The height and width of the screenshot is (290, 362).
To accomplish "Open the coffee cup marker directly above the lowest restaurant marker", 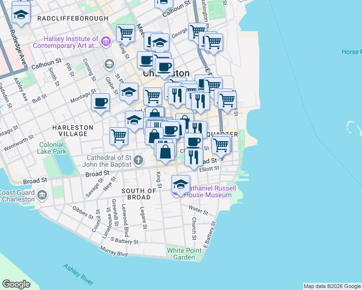I will click(194, 142).
